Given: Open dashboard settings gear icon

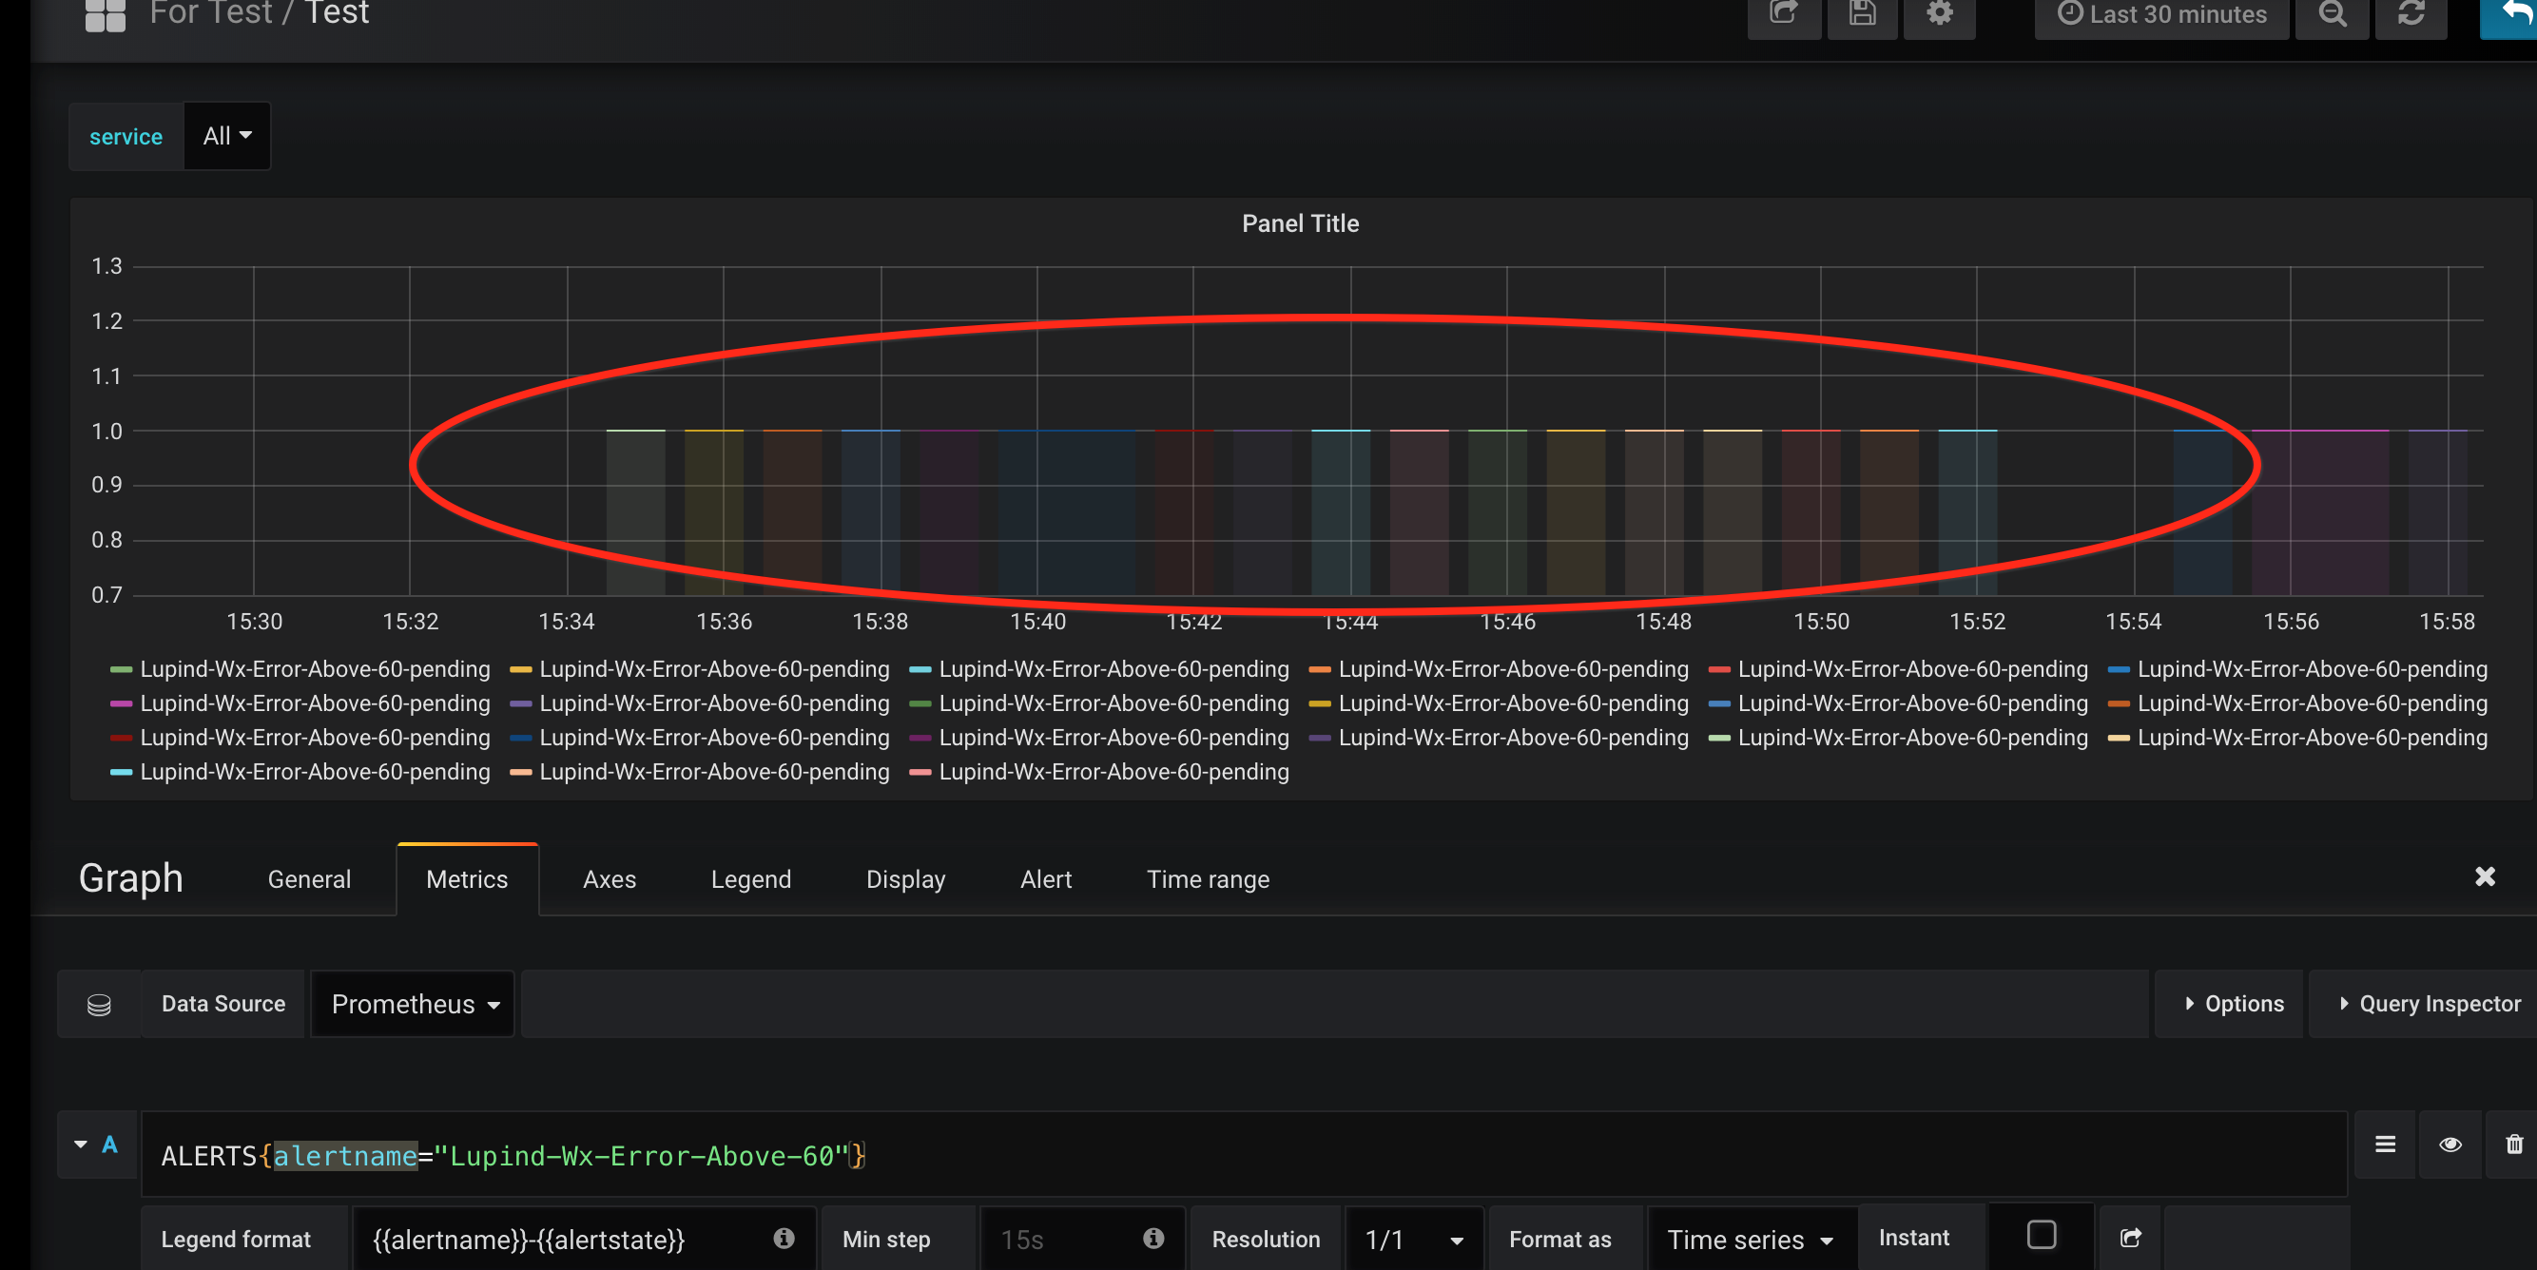Looking at the screenshot, I should tap(1939, 13).
